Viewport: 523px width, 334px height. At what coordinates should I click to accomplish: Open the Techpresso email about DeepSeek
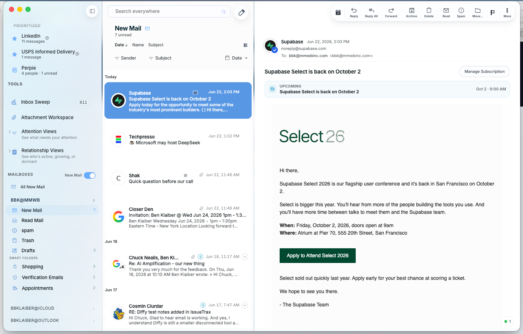tap(178, 140)
